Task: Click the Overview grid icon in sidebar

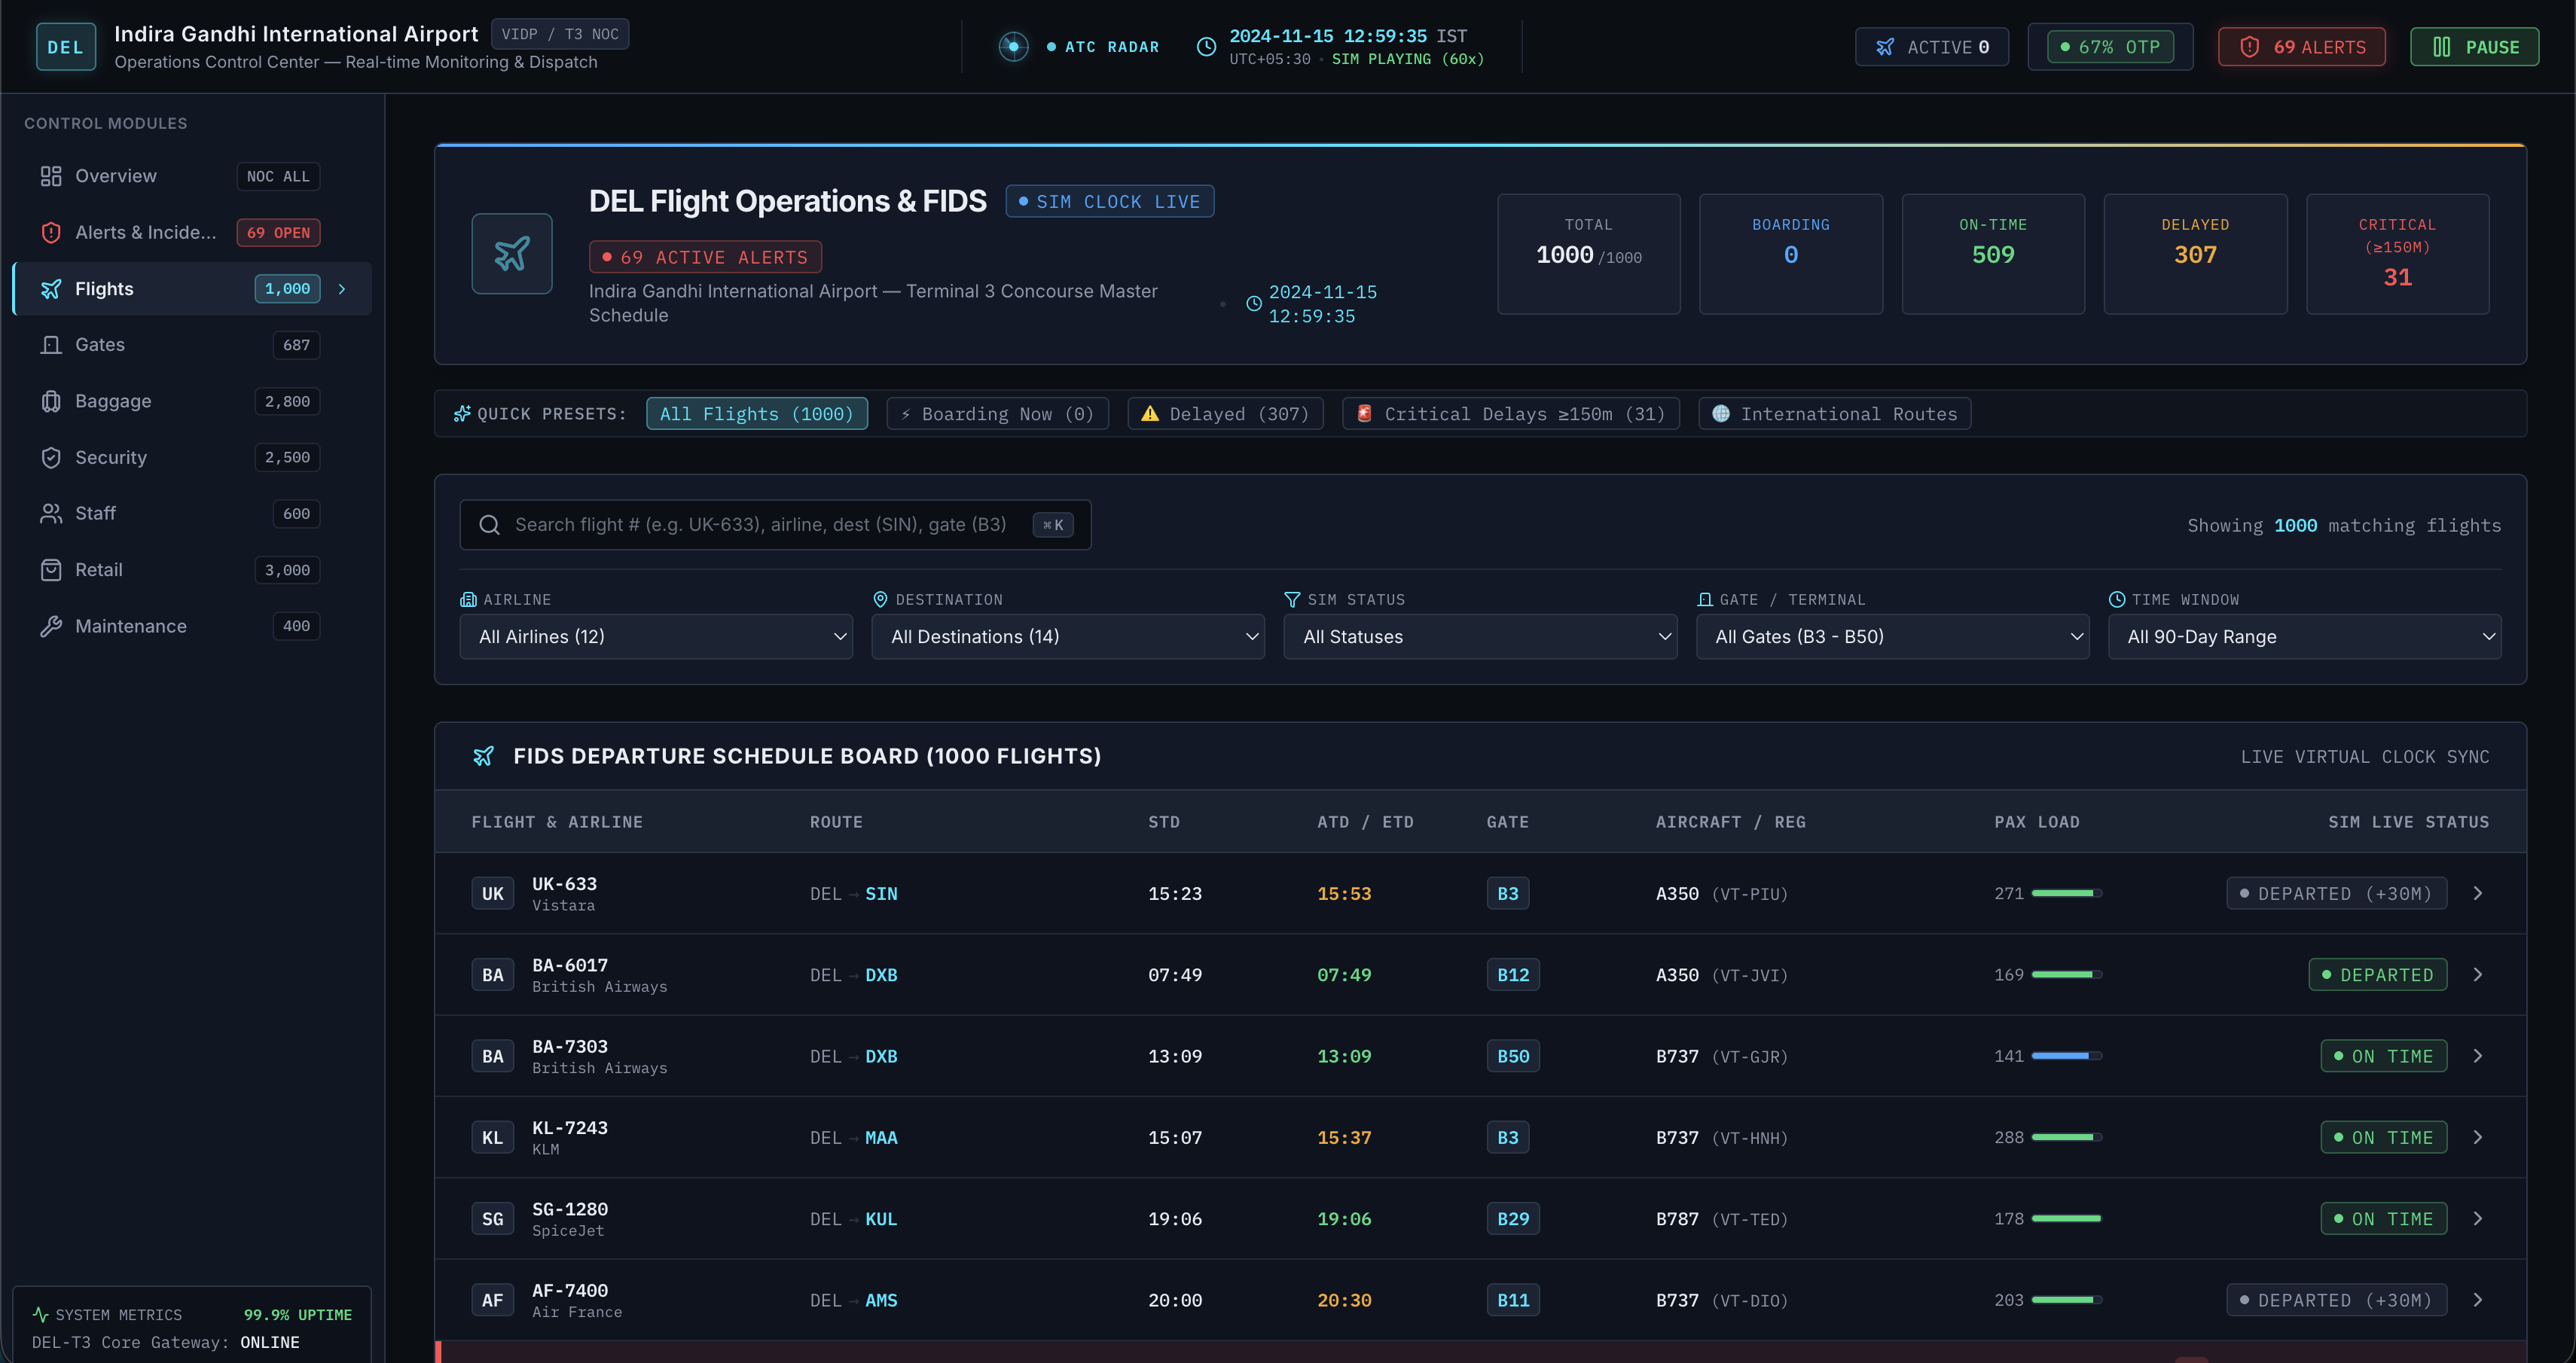Action: pos(51,176)
